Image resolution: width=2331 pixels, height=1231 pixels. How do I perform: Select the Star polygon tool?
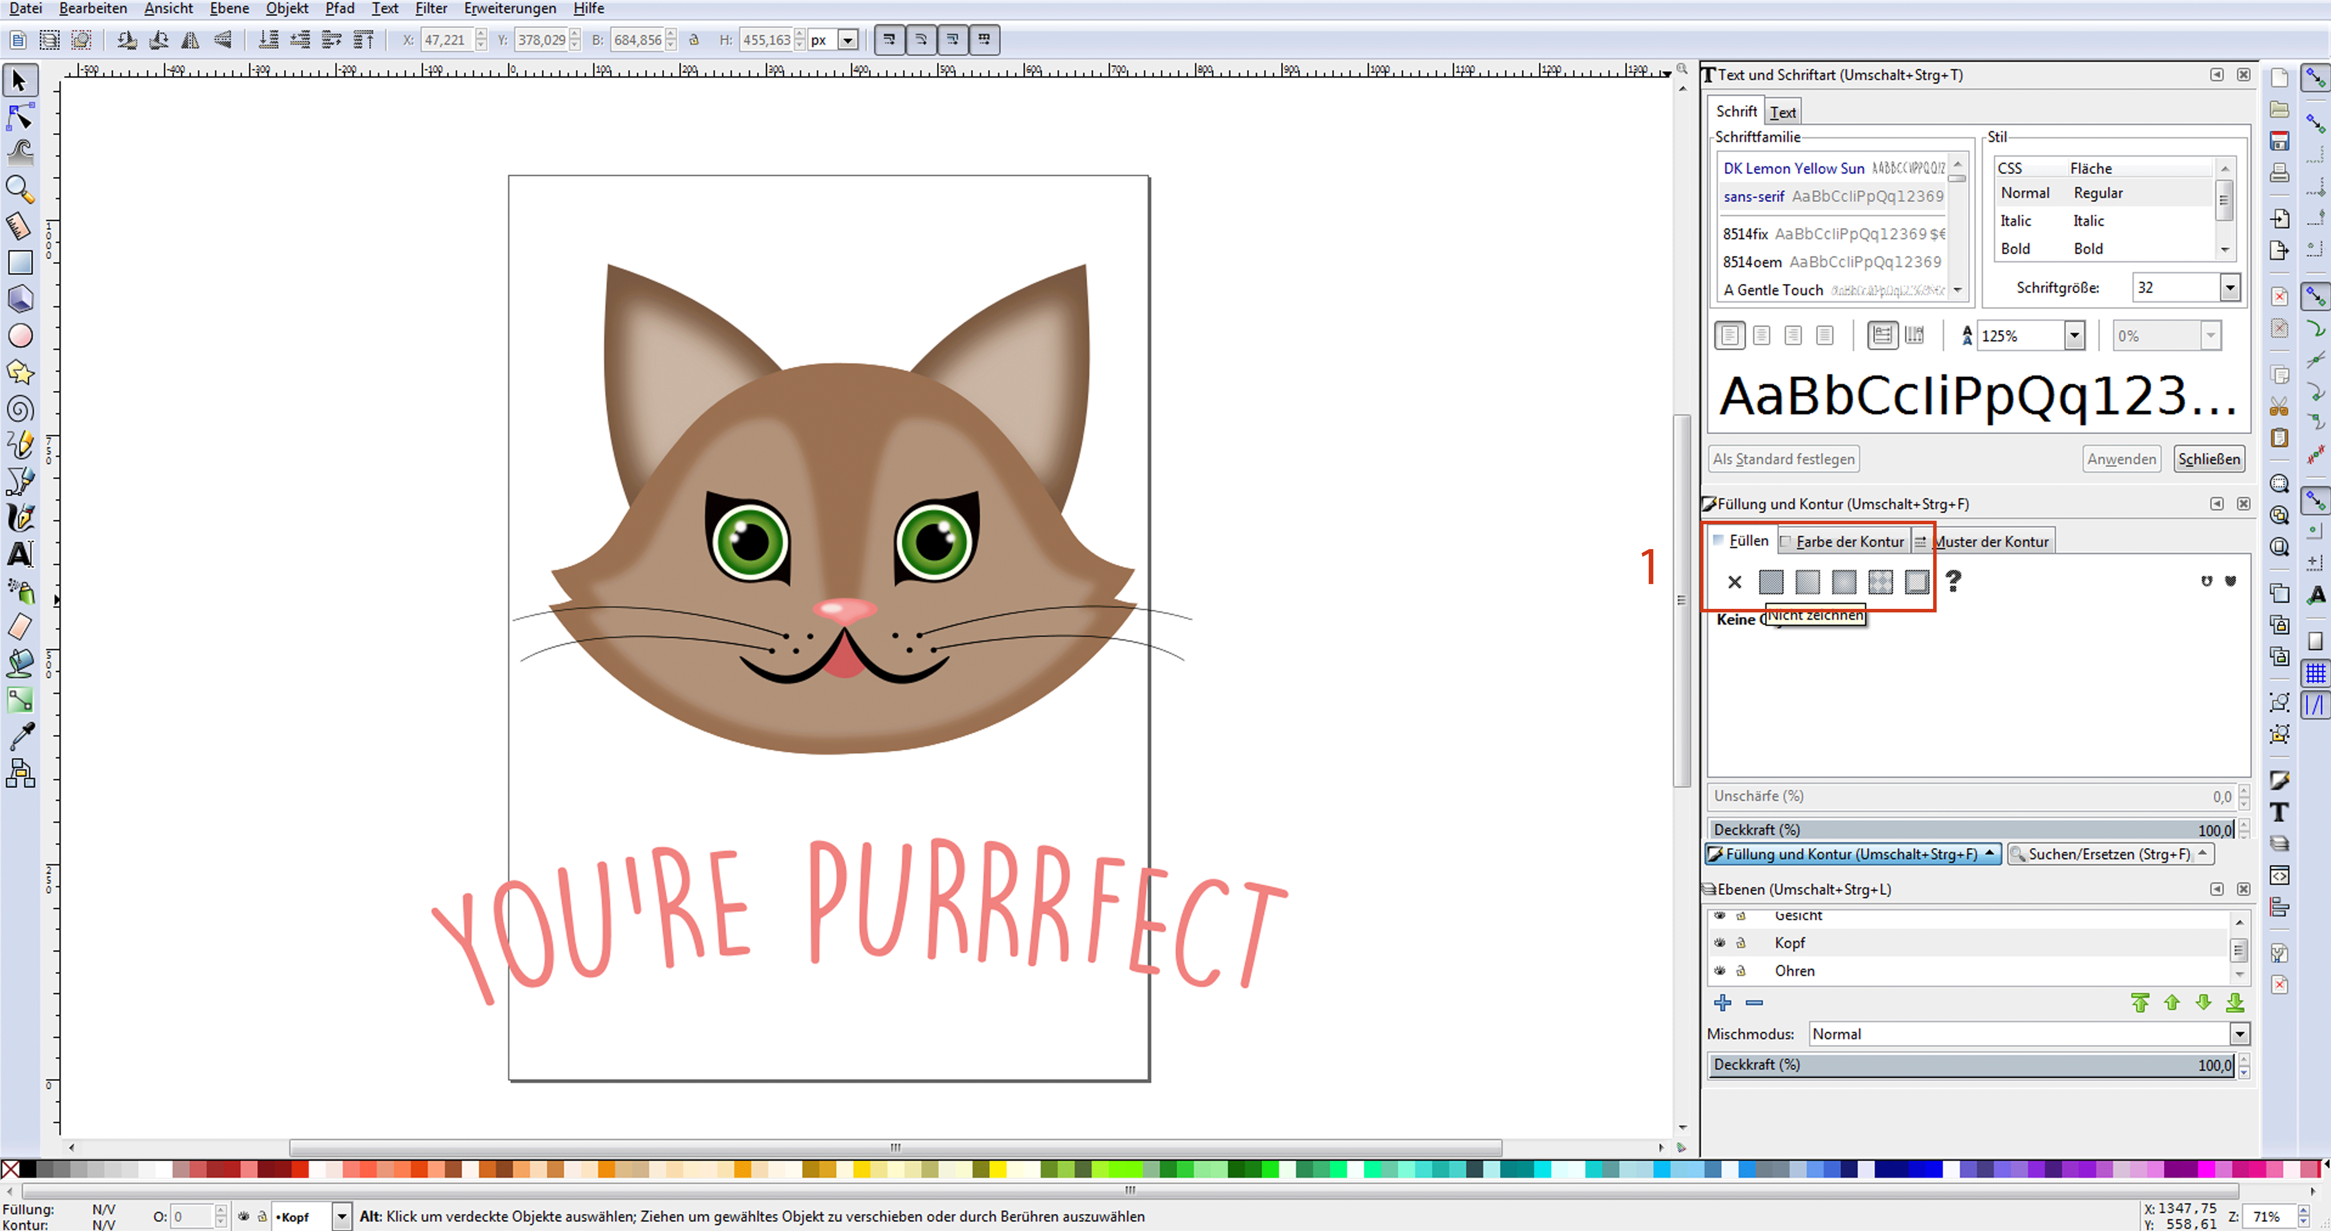coord(19,372)
